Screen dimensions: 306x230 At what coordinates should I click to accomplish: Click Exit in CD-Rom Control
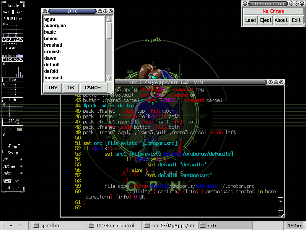coord(296,20)
